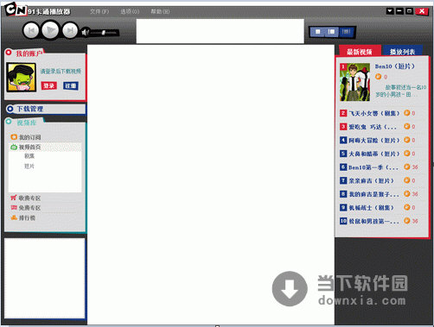
Task: Maximize the player window
Action: tap(409, 11)
